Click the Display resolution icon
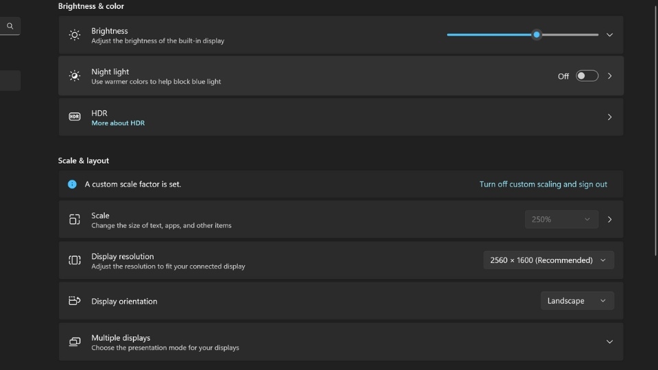This screenshot has width=658, height=370. 75,260
